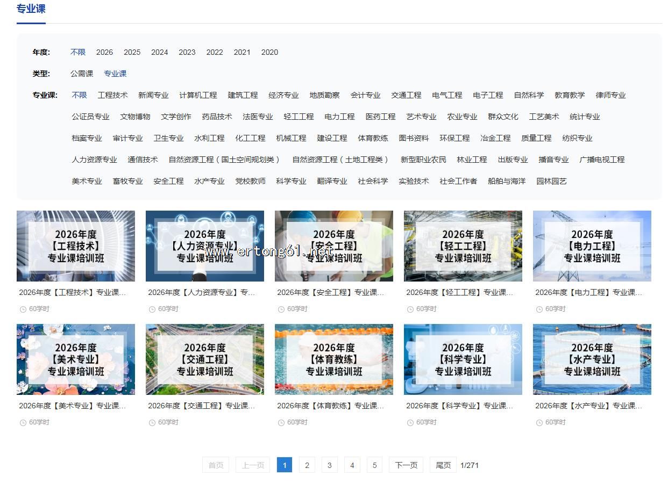Open 2026 体育教练 course thumbnail
Screen dimensions: 668x483
point(334,359)
